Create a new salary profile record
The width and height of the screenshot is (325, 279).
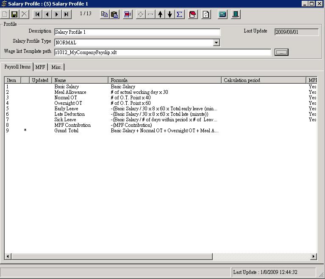(5, 14)
